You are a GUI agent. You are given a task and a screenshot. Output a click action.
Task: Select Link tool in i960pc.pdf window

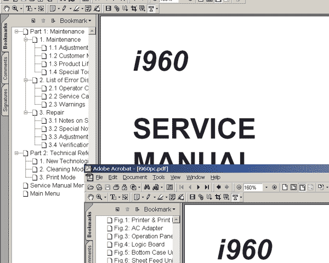pyautogui.click(x=201, y=197)
